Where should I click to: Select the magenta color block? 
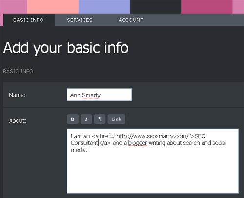[206, 7]
